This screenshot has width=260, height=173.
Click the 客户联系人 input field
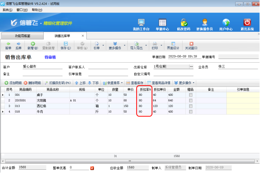point(108,67)
